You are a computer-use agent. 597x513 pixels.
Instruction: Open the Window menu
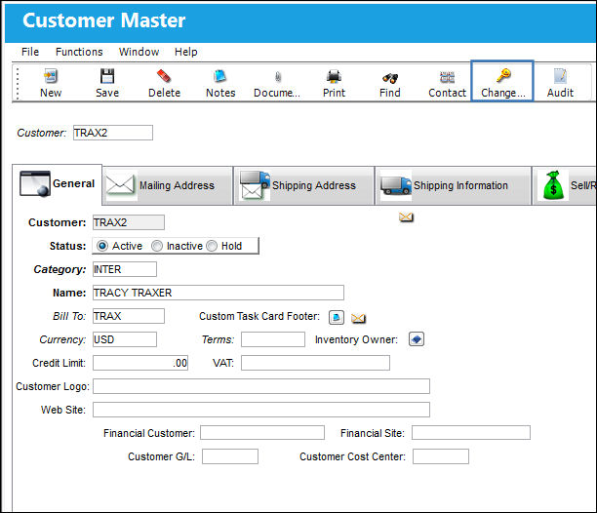(x=139, y=52)
